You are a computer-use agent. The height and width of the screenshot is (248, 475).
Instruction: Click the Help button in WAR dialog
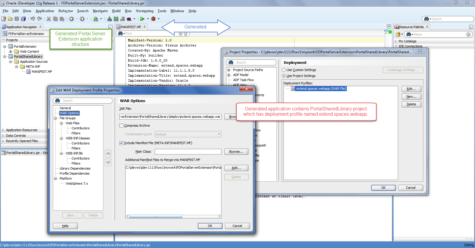click(x=65, y=226)
